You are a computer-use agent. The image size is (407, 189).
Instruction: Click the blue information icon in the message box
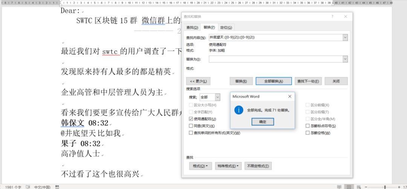[x=239, y=110]
